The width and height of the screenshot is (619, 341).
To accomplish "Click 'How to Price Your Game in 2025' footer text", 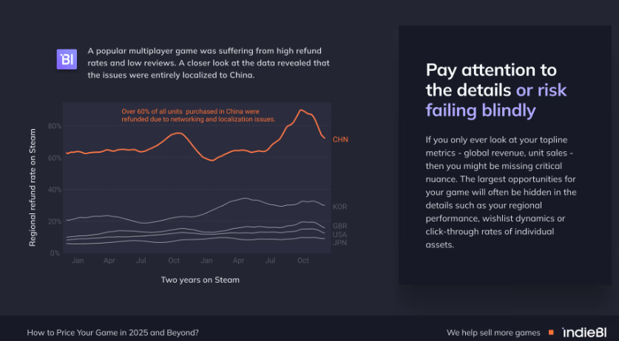I will pos(112,333).
